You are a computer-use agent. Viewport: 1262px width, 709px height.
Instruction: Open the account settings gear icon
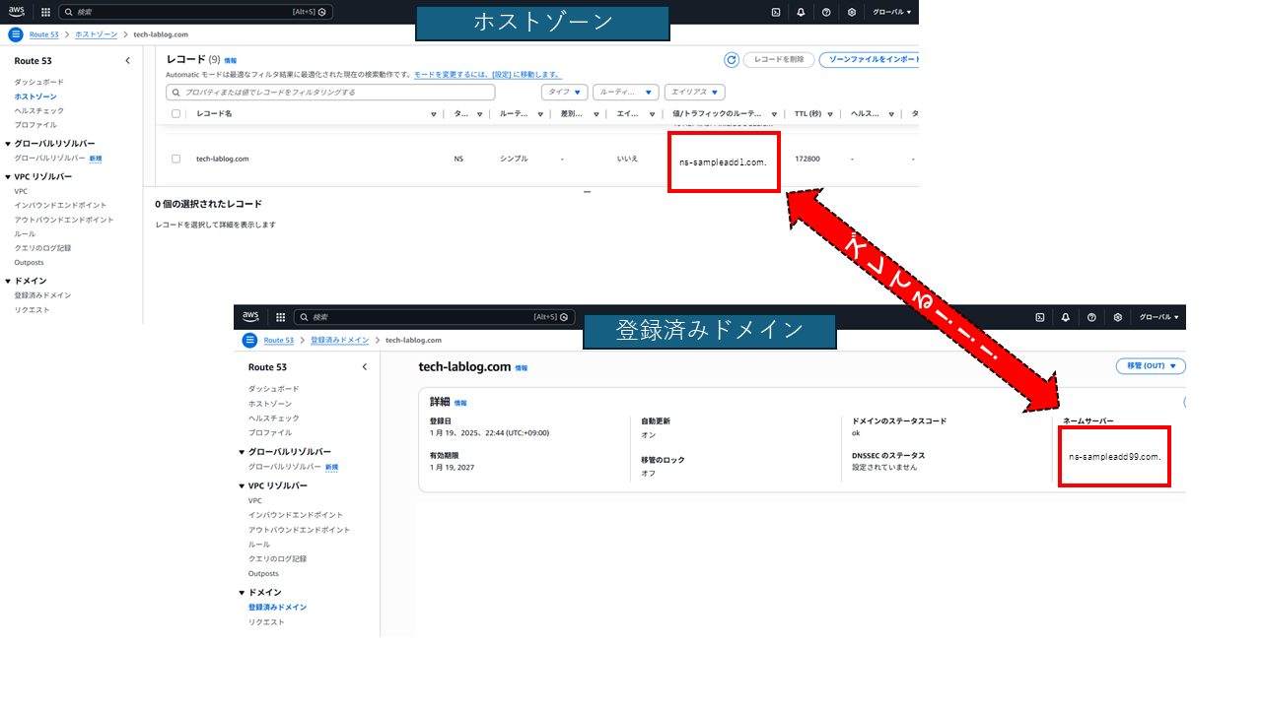click(x=851, y=12)
